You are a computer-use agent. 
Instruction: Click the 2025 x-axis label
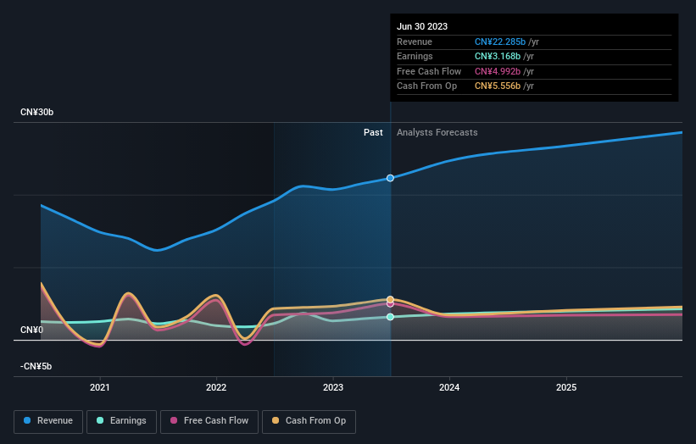click(x=566, y=387)
